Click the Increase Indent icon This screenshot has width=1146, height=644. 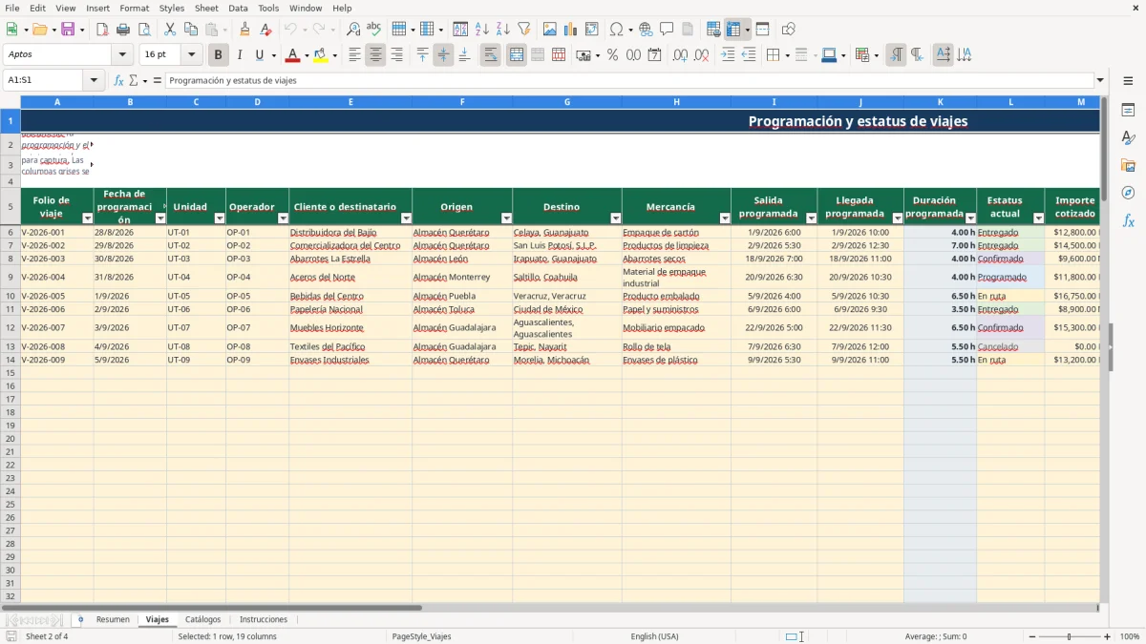(x=728, y=55)
